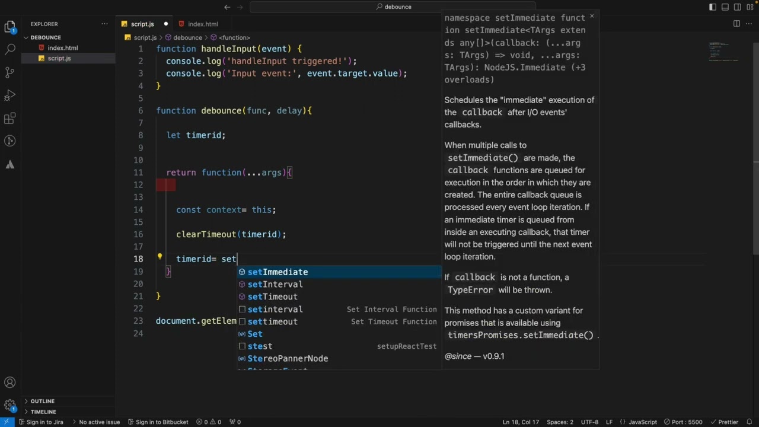Viewport: 759px width, 427px height.
Task: Expand the TIMELINE section
Action: pyautogui.click(x=68, y=412)
